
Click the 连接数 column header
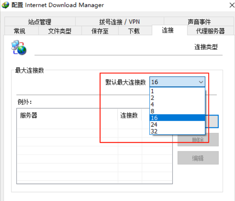(x=130, y=115)
